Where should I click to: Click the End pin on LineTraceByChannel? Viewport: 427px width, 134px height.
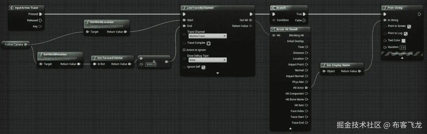[184, 26]
